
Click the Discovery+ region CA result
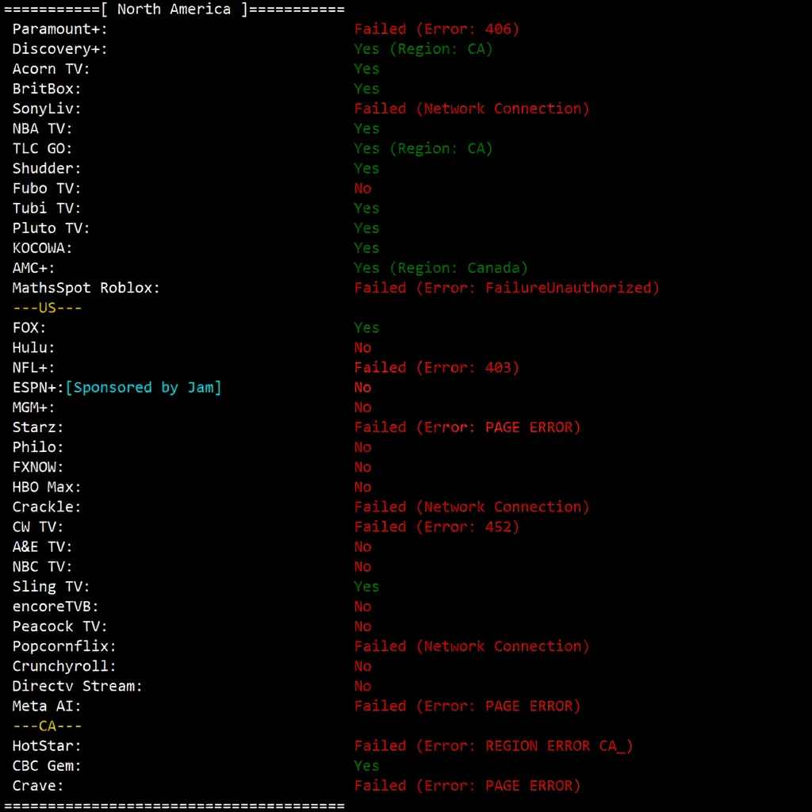(423, 48)
